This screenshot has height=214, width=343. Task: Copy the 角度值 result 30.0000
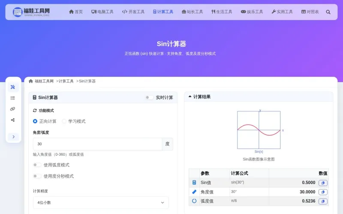coord(323,192)
